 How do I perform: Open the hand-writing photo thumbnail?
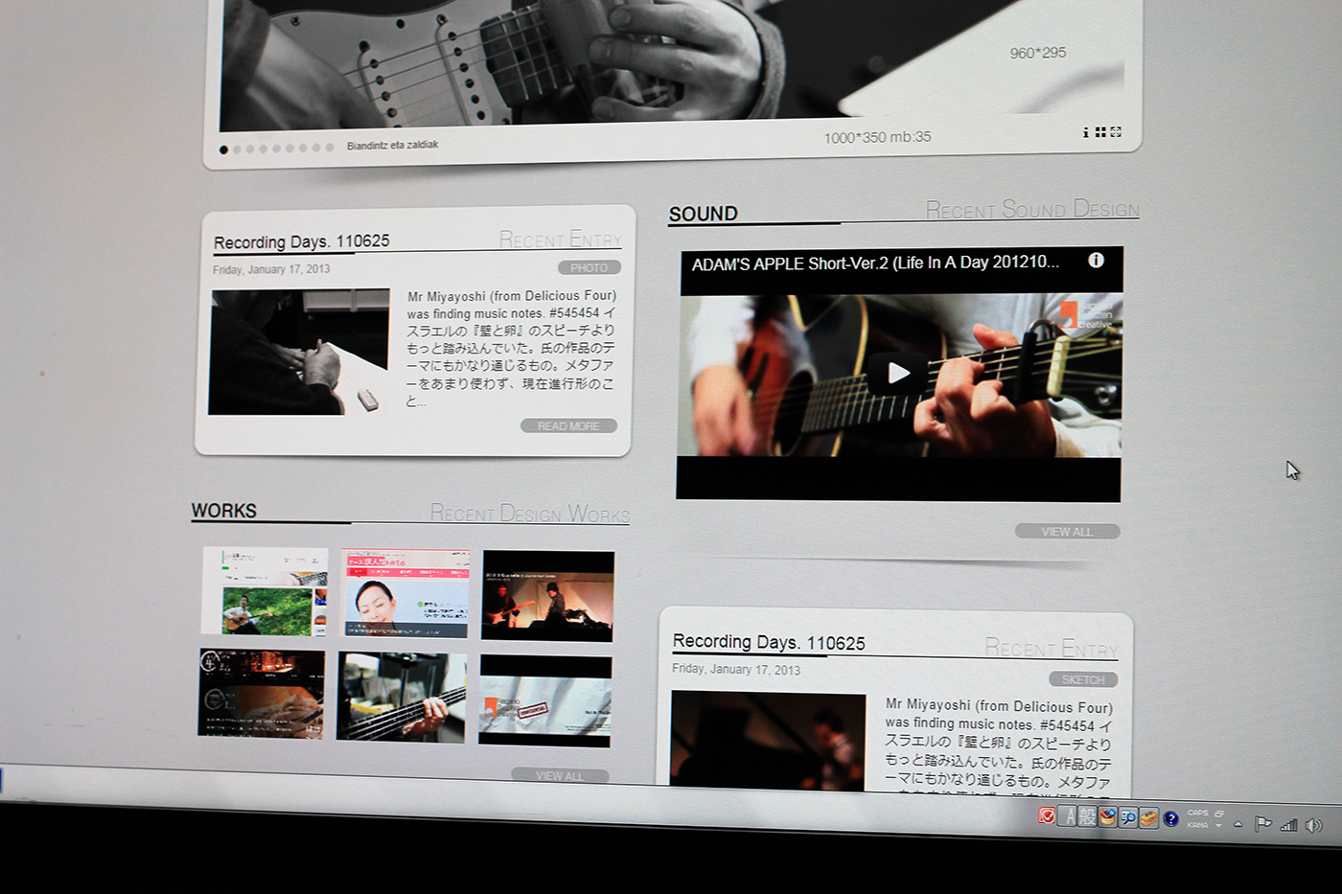tap(299, 352)
